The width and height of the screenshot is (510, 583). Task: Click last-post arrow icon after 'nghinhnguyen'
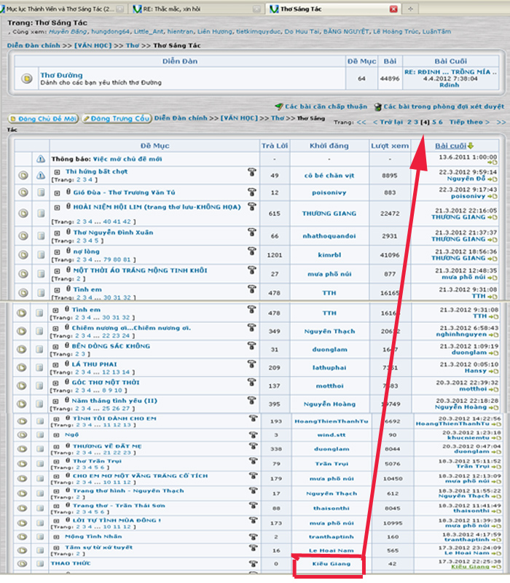click(x=493, y=335)
